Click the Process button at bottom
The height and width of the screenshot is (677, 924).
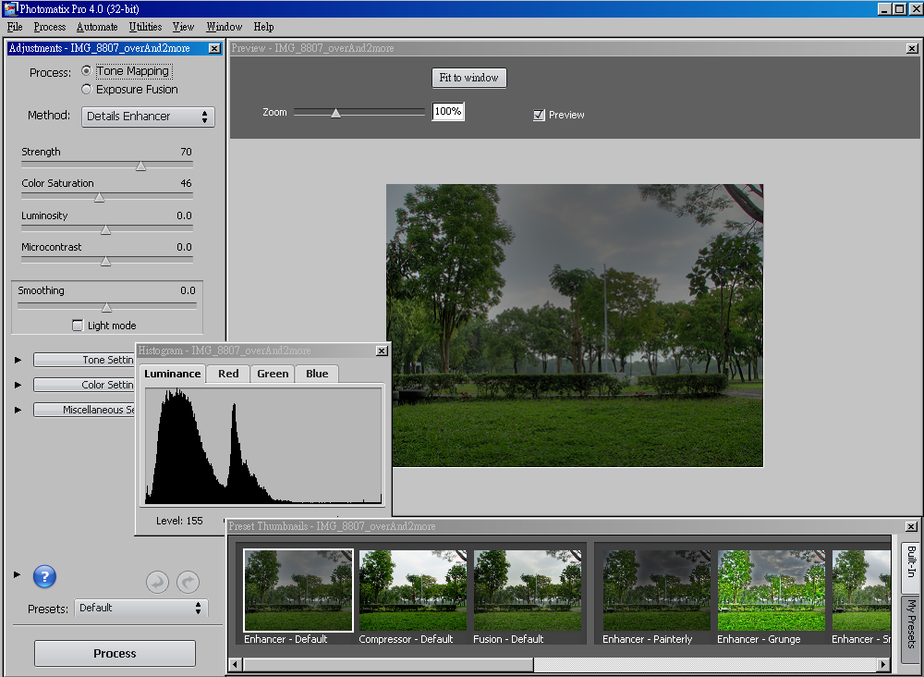pyautogui.click(x=115, y=653)
